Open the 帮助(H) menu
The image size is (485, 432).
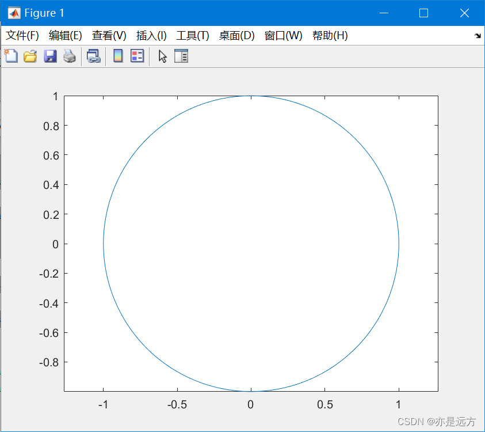[x=330, y=36]
